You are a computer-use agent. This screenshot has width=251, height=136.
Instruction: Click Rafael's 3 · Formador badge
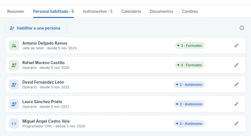[190, 65]
